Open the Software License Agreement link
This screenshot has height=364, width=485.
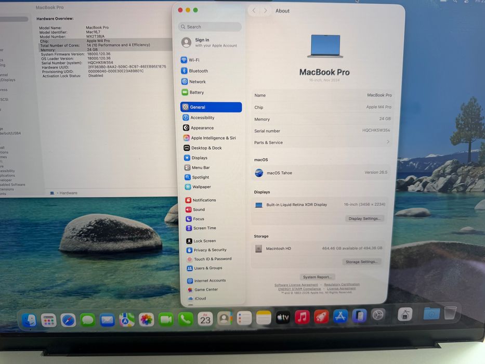tap(296, 285)
